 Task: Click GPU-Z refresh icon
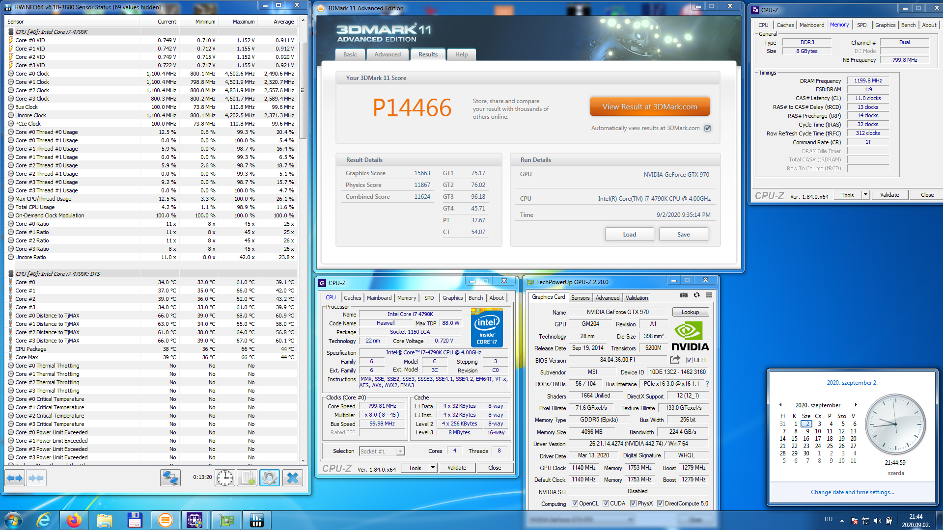(696, 295)
